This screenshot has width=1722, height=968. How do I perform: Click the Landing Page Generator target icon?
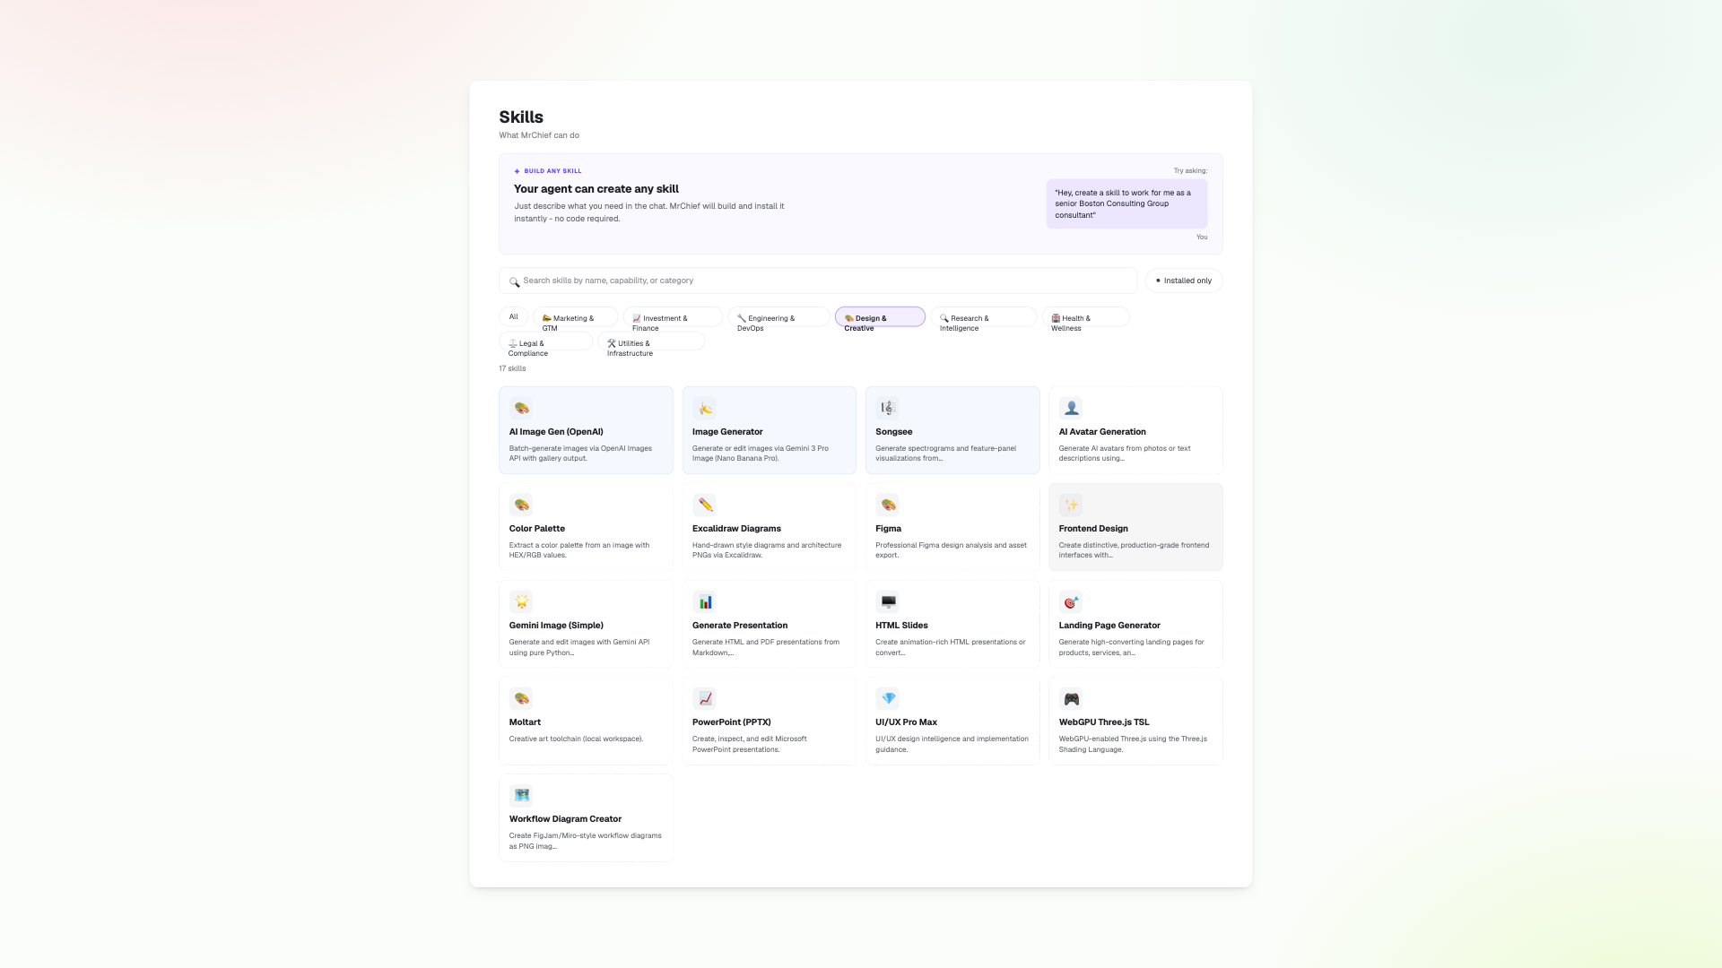coord(1071,602)
